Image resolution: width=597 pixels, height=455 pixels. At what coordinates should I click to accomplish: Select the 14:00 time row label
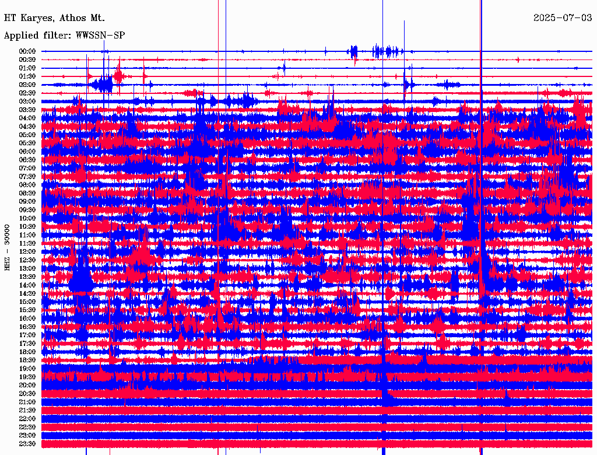27,285
